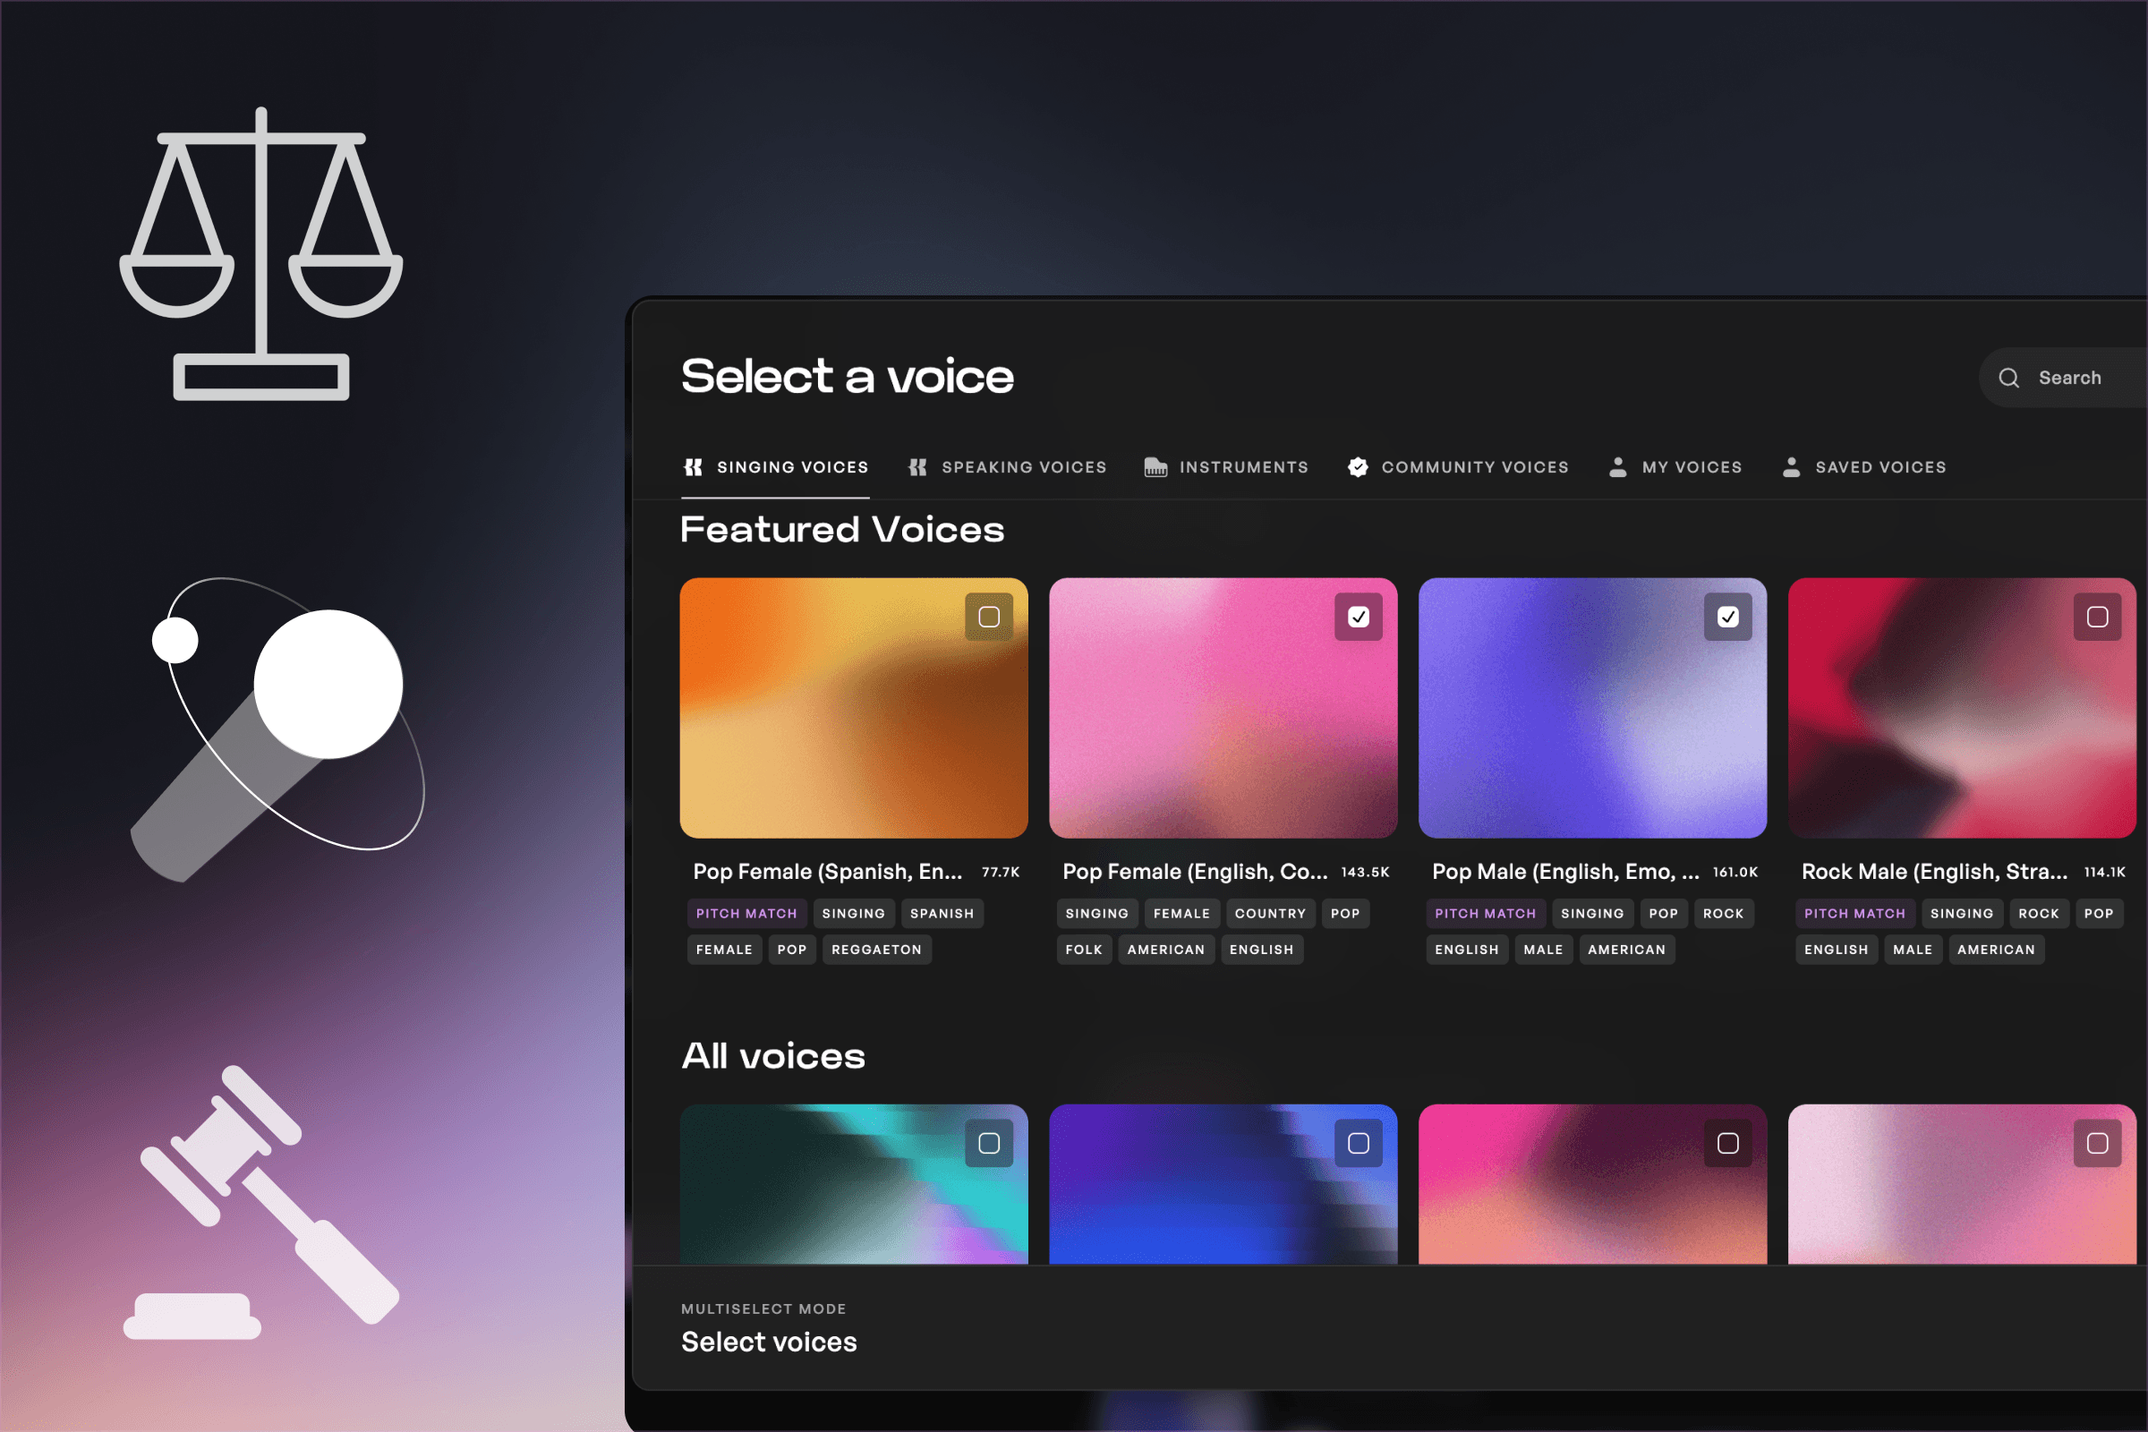
Task: Click the Speaking Voices tab icon
Action: [x=918, y=467]
